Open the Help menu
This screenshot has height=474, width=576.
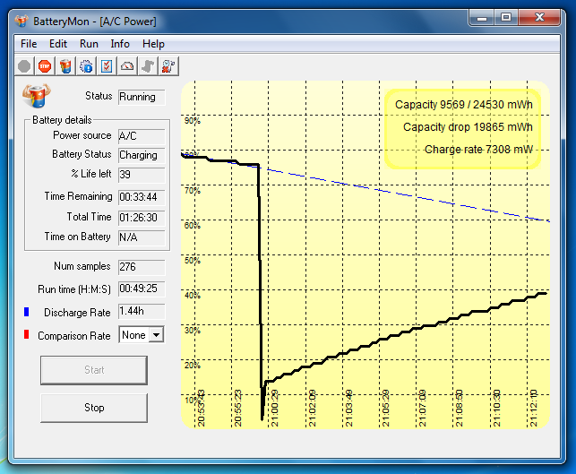point(153,44)
